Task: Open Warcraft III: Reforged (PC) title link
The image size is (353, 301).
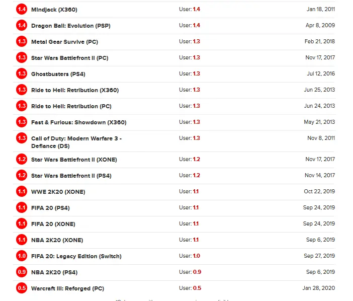Action: [x=67, y=288]
